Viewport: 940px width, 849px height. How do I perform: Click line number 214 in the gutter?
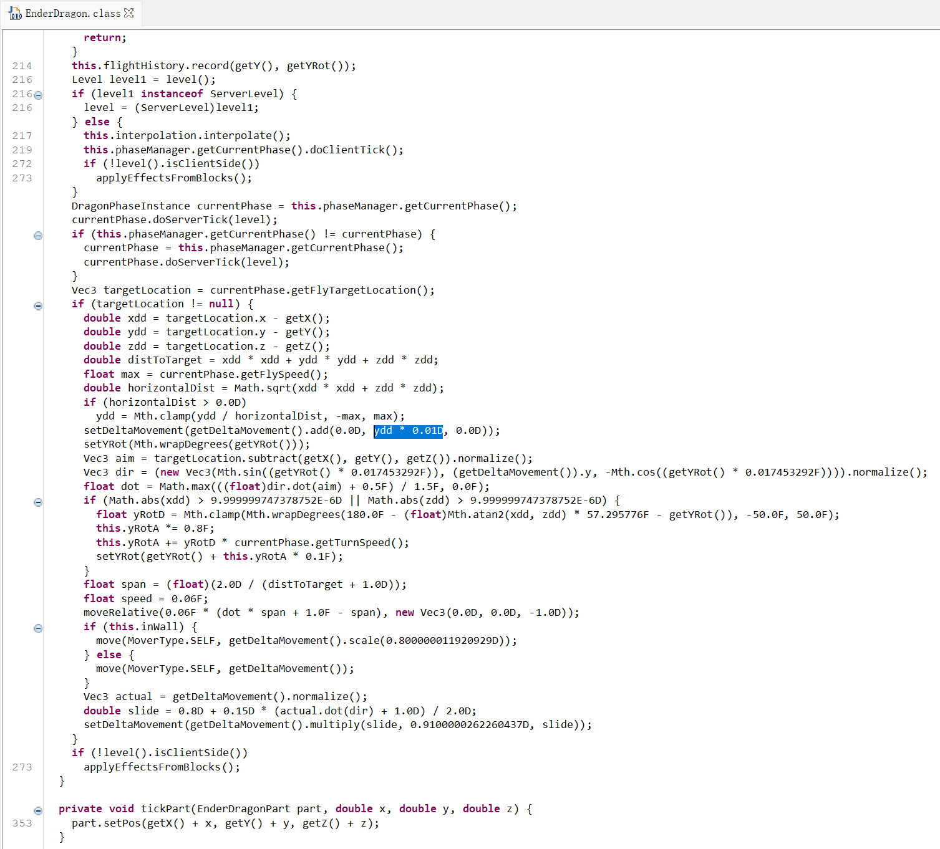(22, 66)
